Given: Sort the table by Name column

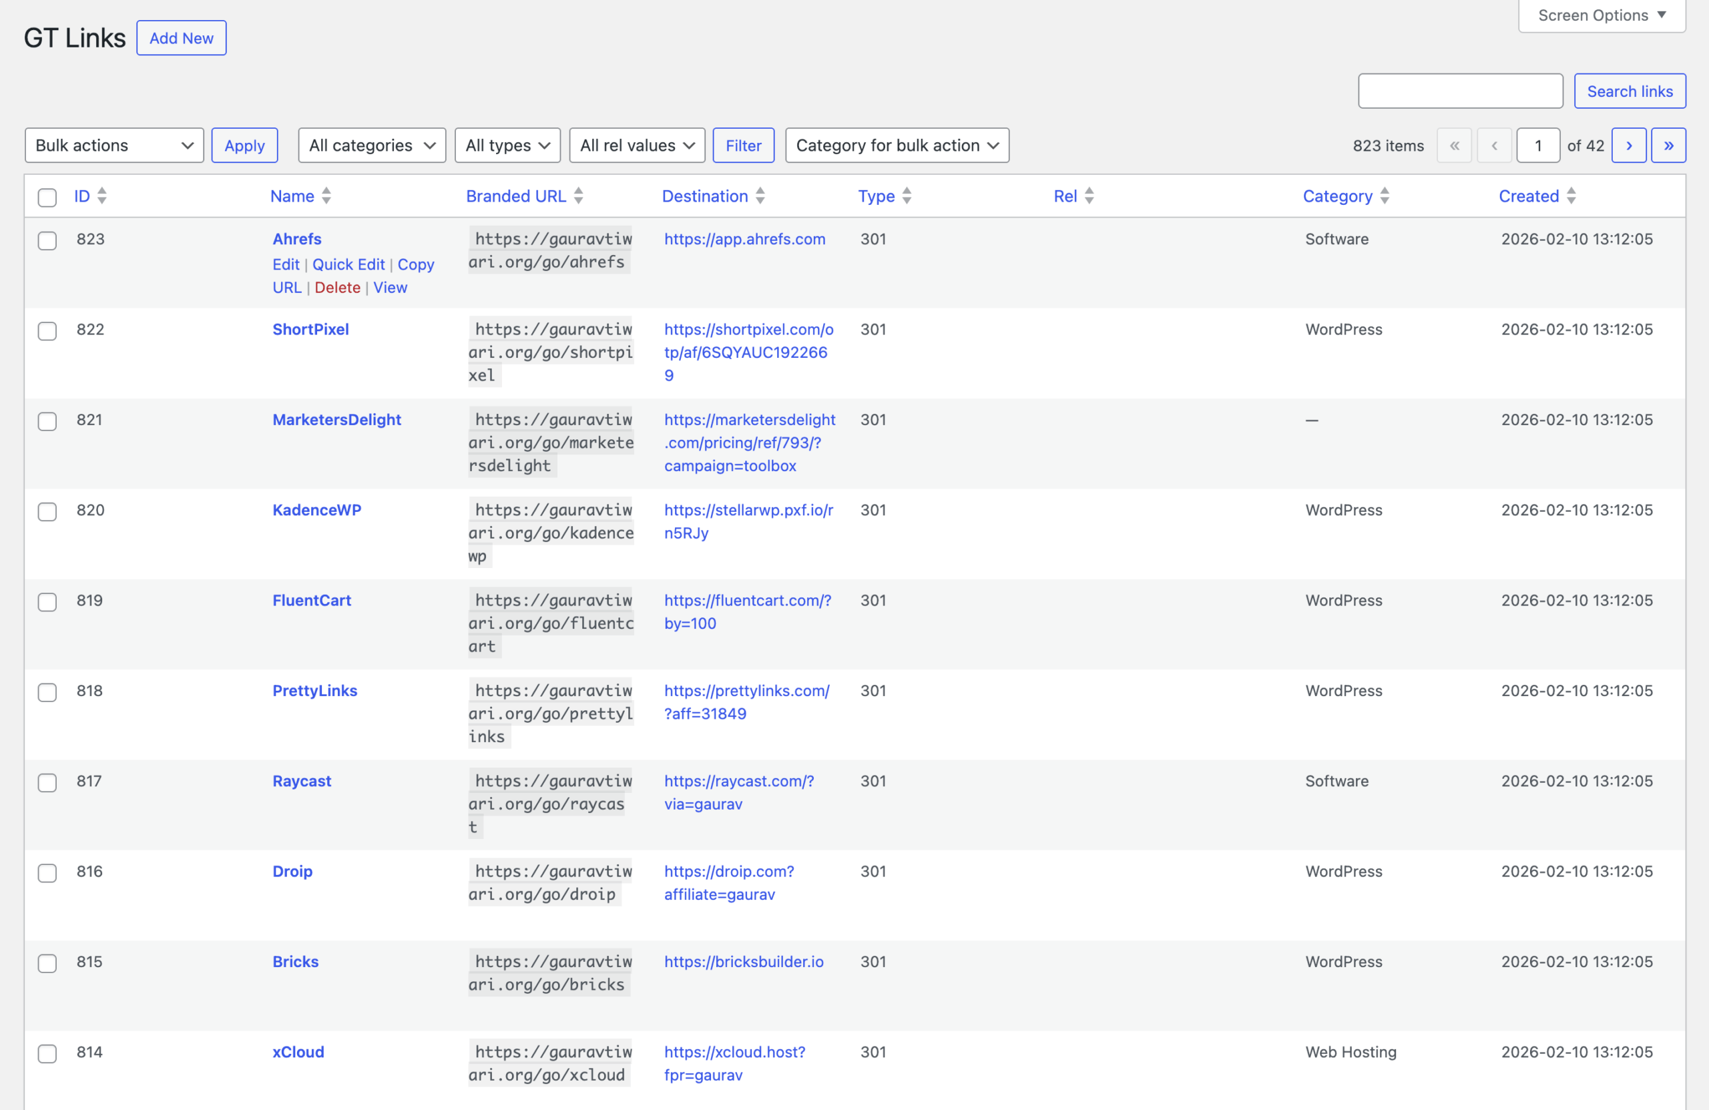Looking at the screenshot, I should (x=293, y=196).
